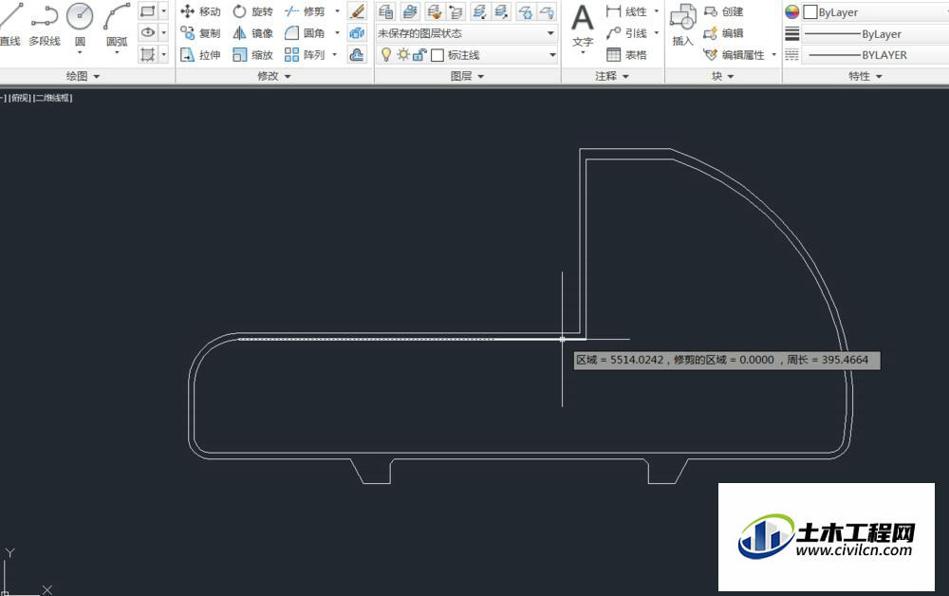Click the layer-tool icon just left of the pair's right one
Screen dimensions: 949x596
(479, 10)
